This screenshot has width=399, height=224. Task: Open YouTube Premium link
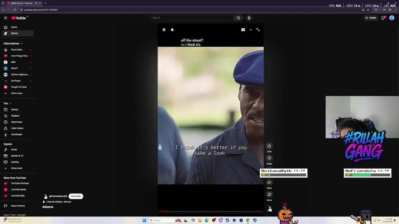tap(18, 183)
